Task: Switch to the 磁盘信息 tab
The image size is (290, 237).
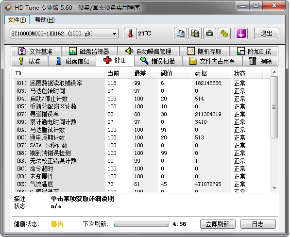Action: [x=72, y=61]
